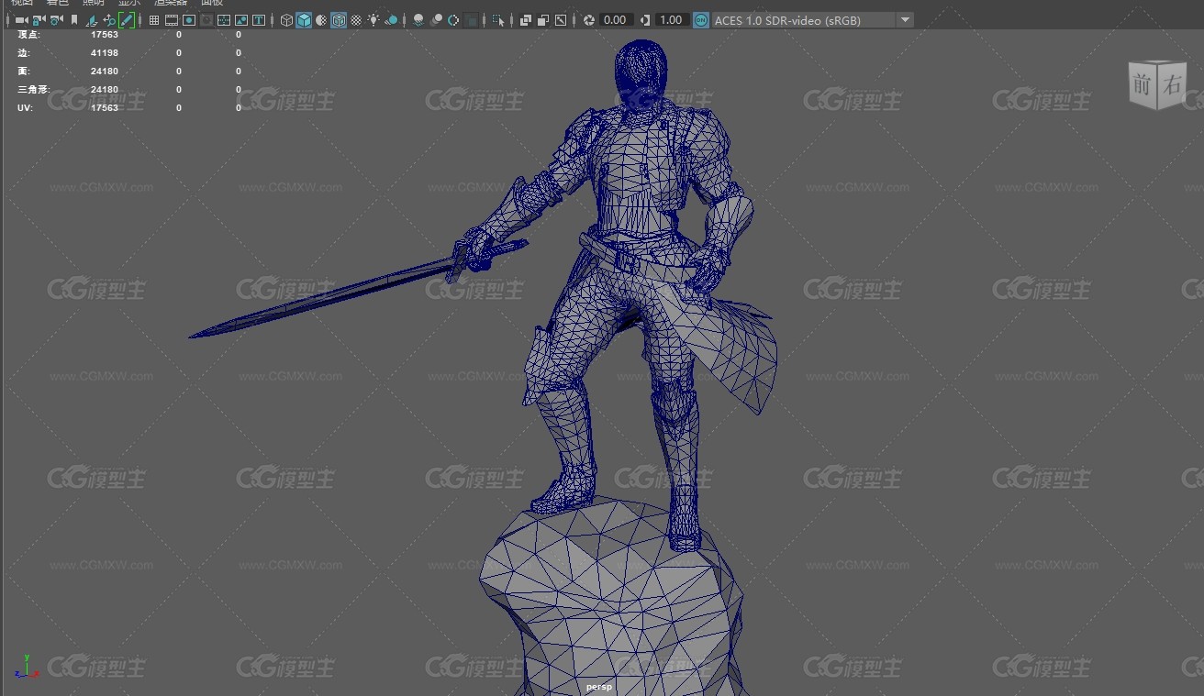
Task: Open the 面板 panels menu
Action: coord(212,3)
